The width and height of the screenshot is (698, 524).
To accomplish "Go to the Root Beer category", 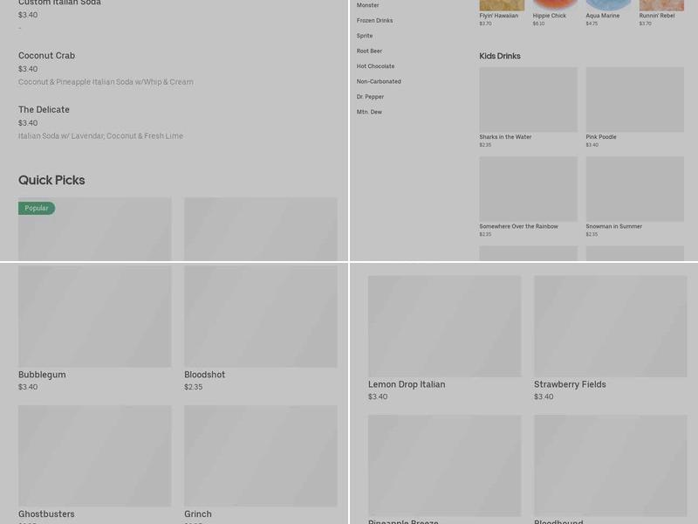I will (x=369, y=51).
